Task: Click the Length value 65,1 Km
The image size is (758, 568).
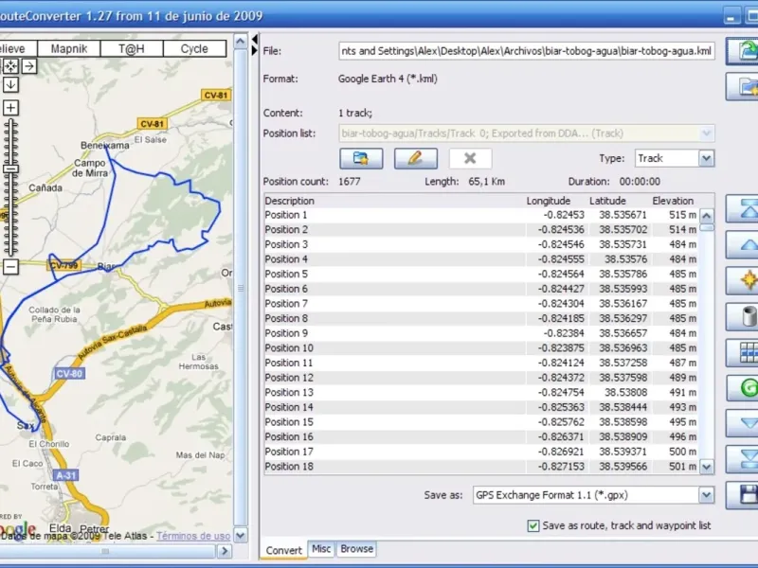Action: click(x=486, y=182)
